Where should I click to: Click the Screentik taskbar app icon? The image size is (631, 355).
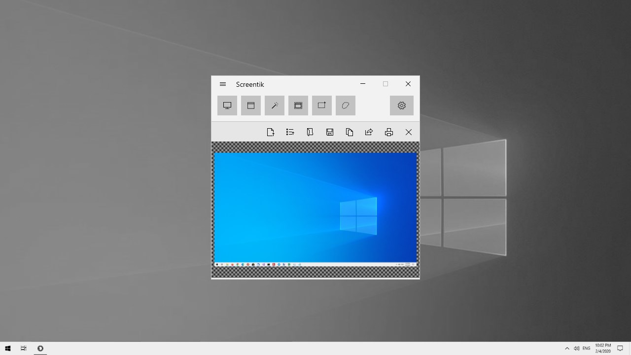tap(40, 348)
